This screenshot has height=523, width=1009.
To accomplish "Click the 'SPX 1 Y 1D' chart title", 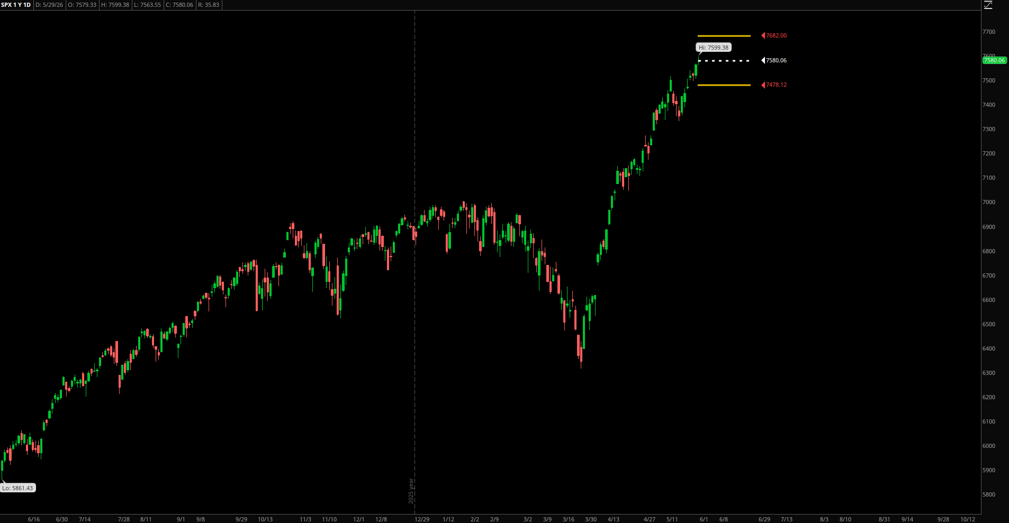I will click(16, 5).
